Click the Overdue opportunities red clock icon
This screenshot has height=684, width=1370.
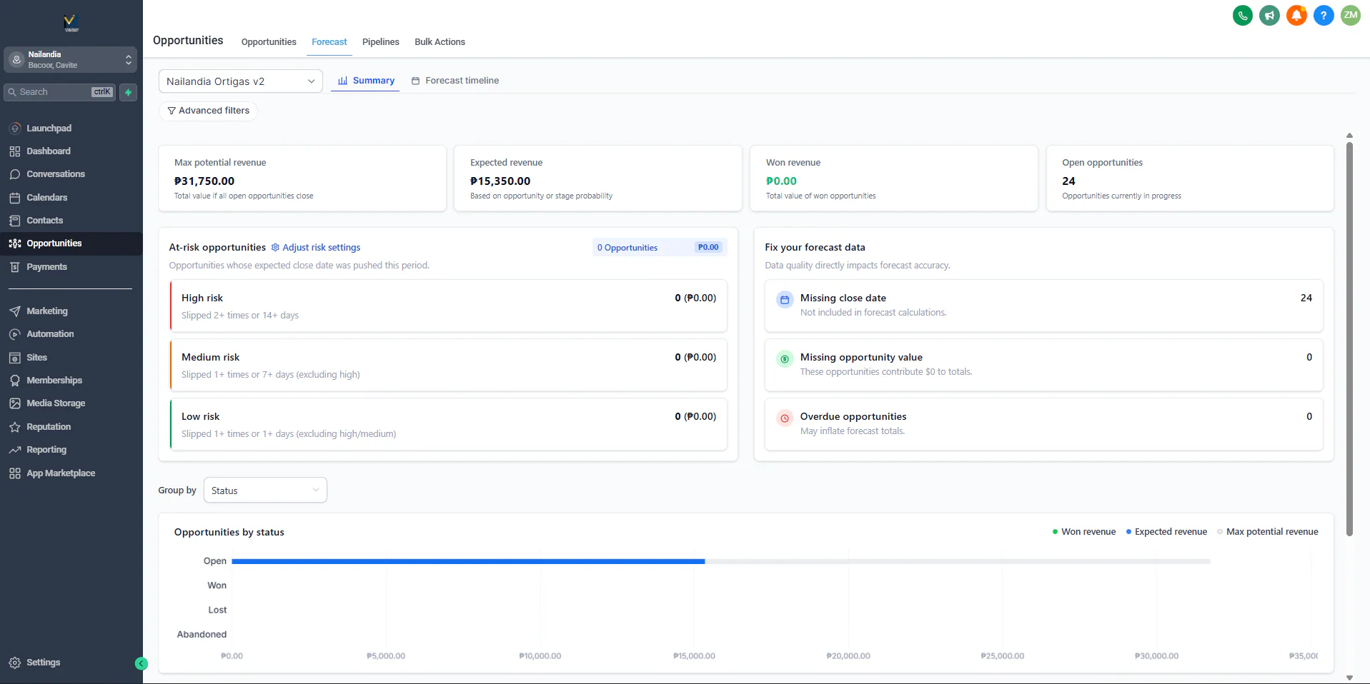coord(785,418)
